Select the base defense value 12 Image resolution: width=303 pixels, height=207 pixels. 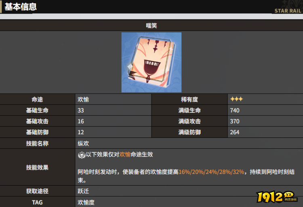click(81, 132)
